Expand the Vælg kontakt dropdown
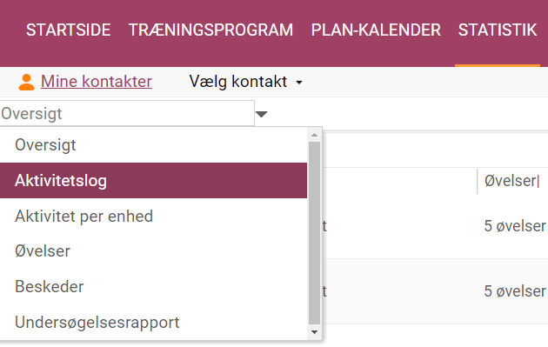 coord(245,82)
